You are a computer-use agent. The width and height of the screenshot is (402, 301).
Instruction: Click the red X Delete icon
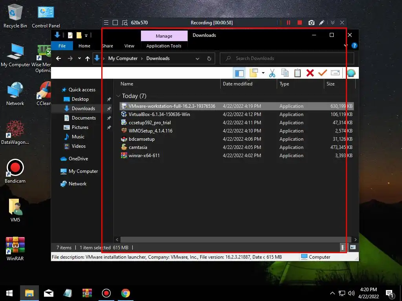[x=310, y=73]
